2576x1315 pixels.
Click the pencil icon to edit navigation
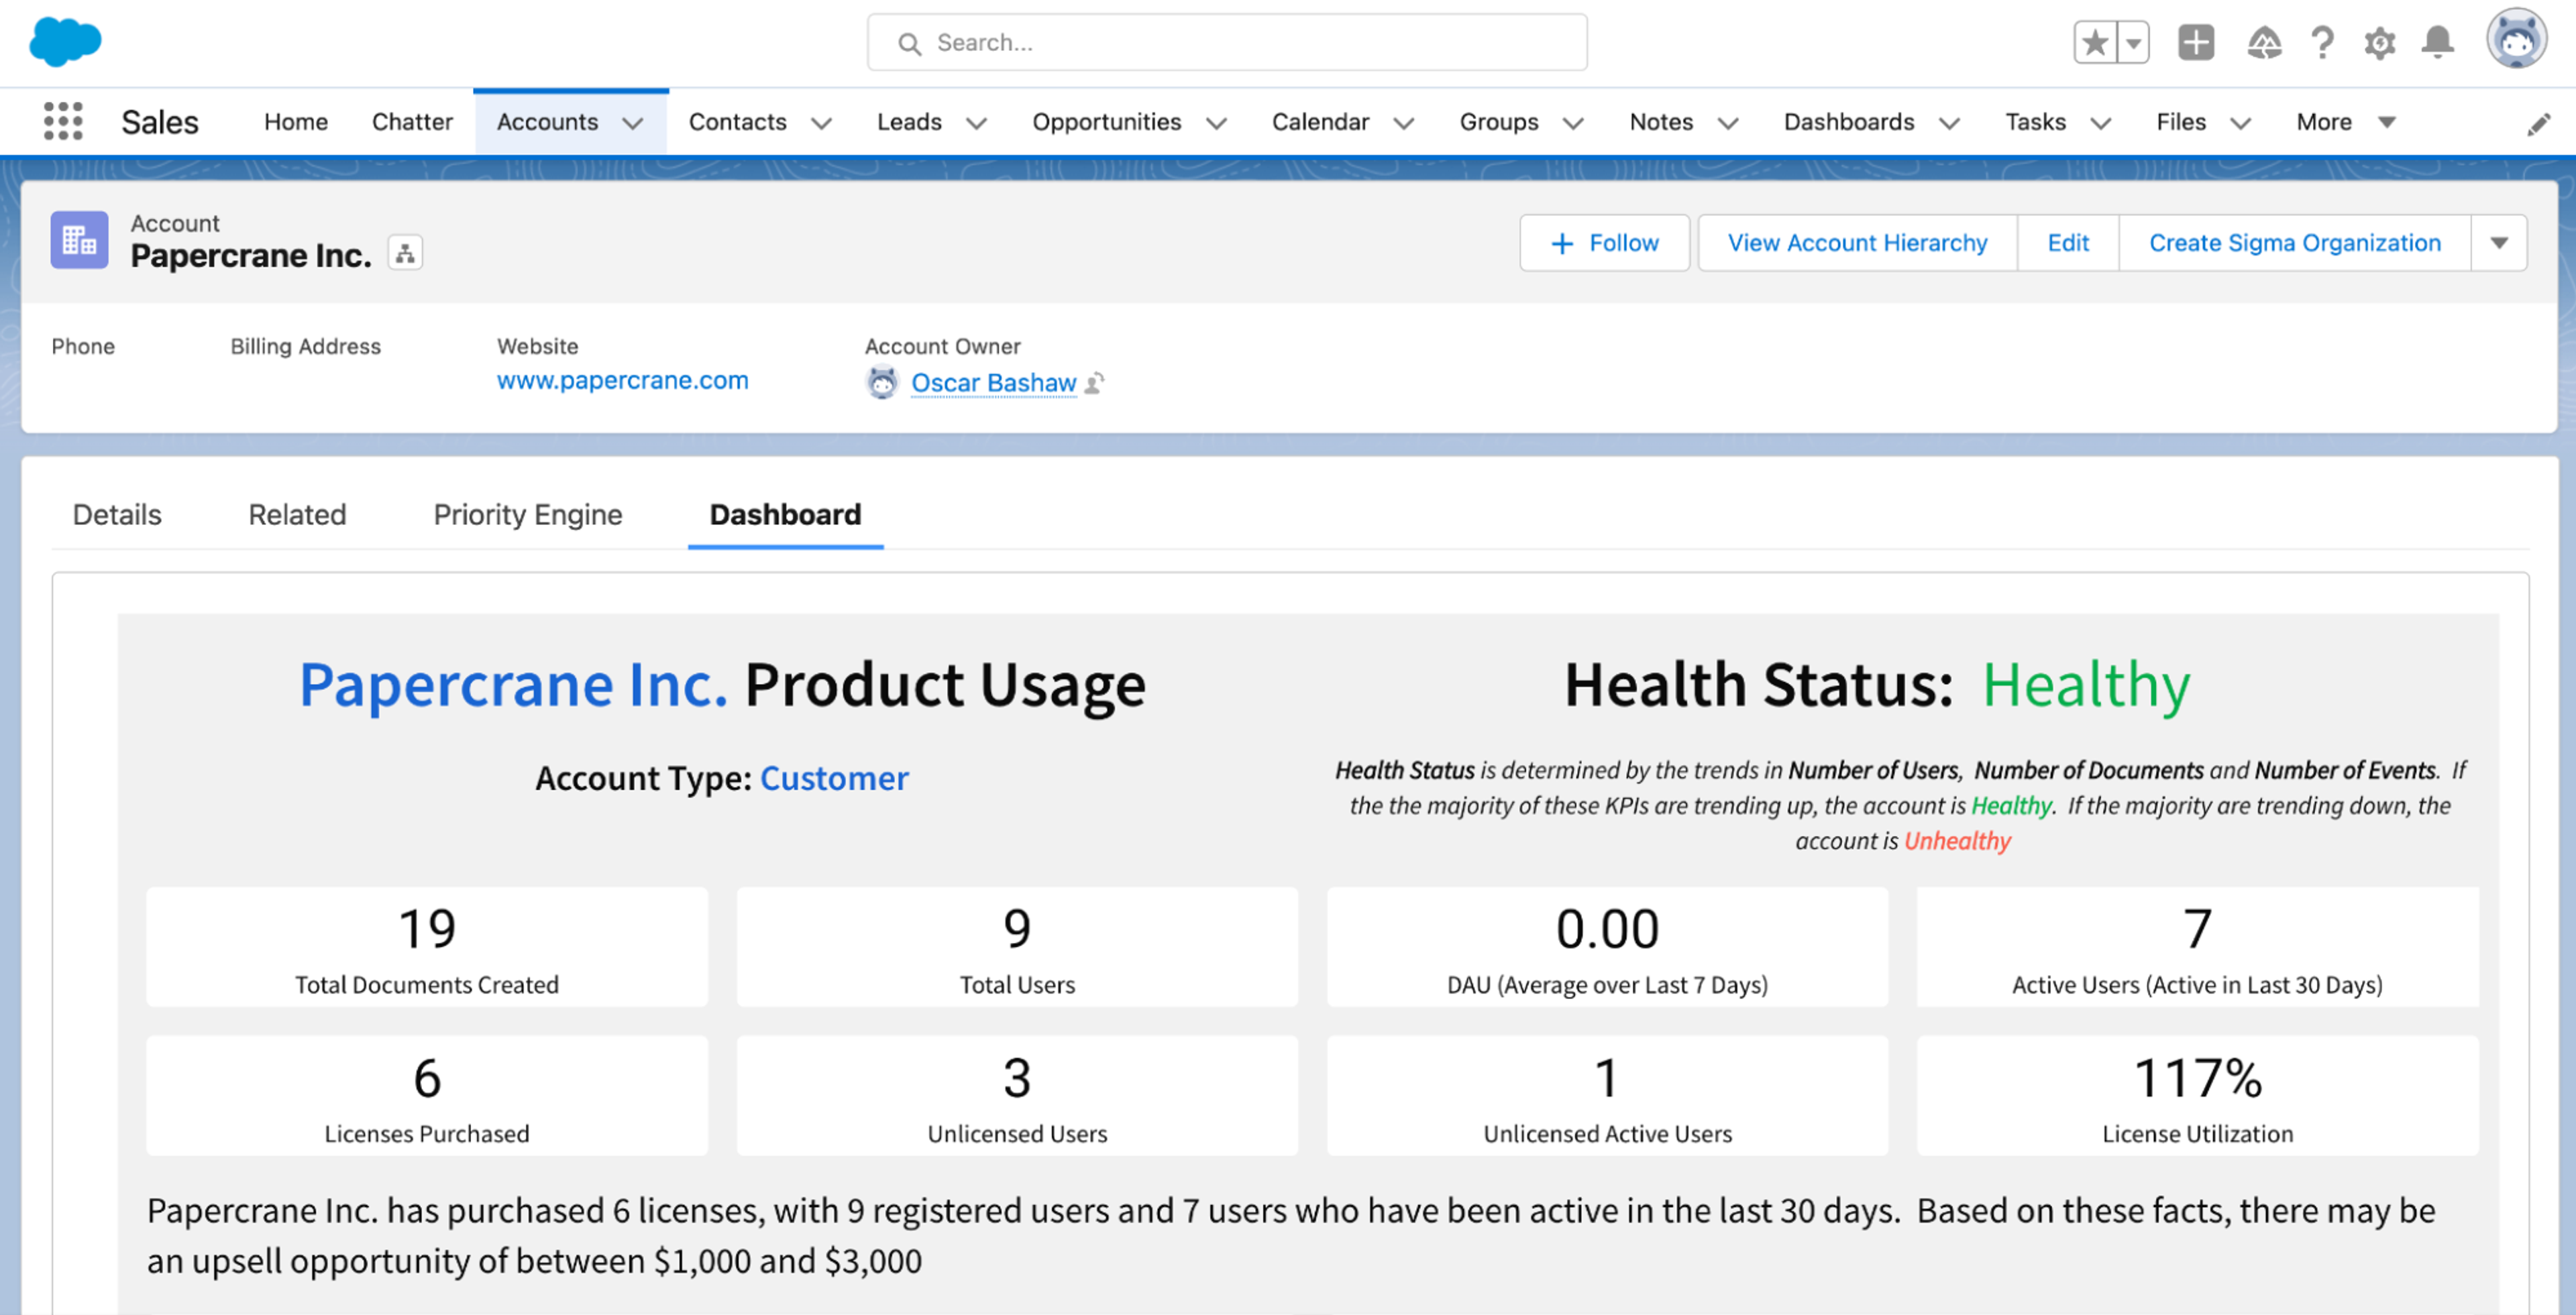[2539, 124]
